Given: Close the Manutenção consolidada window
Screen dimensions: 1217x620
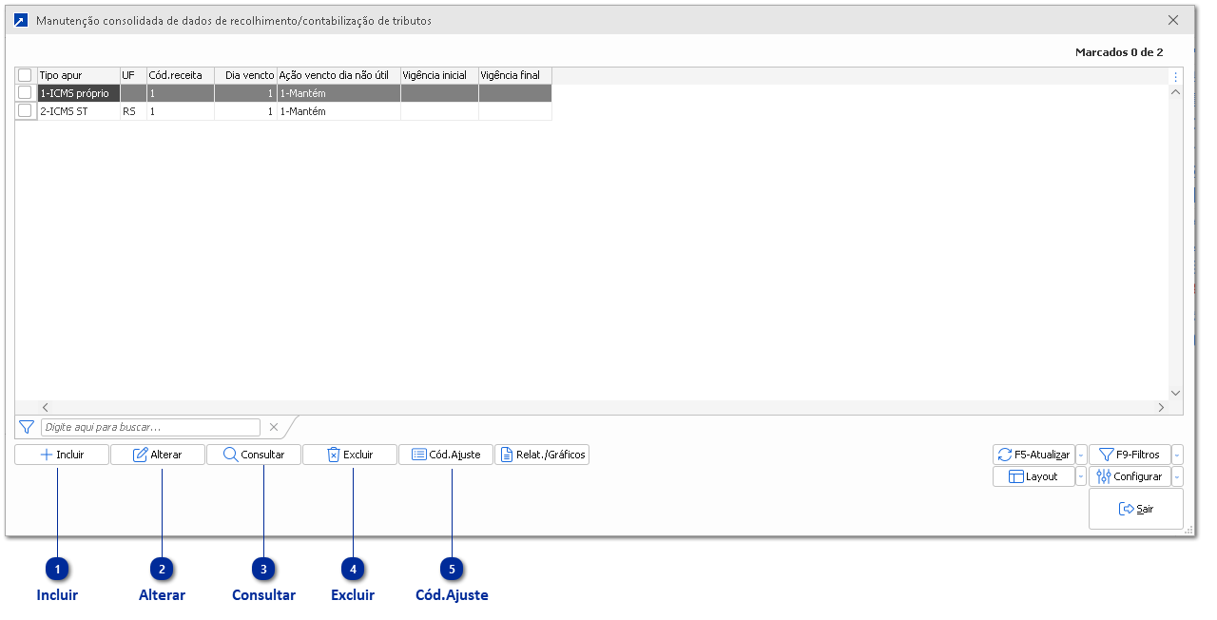Looking at the screenshot, I should coord(1173,20).
